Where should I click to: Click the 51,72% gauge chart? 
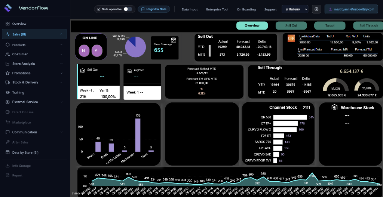(x=336, y=85)
